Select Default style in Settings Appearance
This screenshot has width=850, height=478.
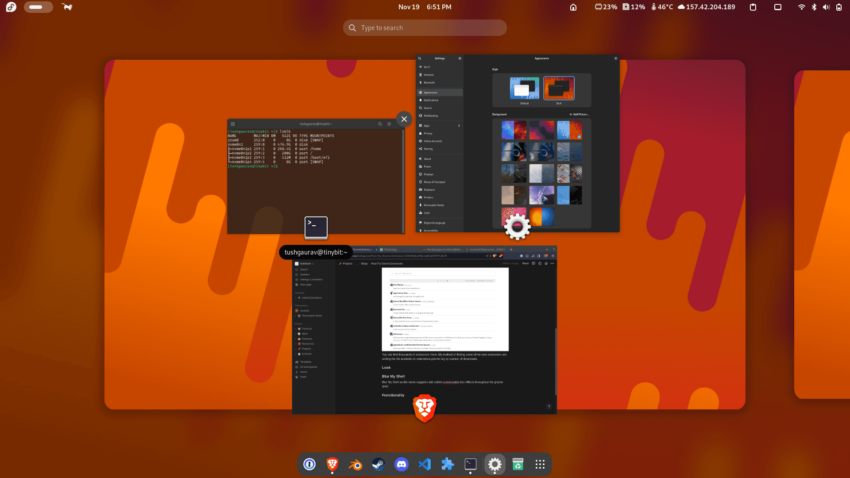(x=525, y=90)
